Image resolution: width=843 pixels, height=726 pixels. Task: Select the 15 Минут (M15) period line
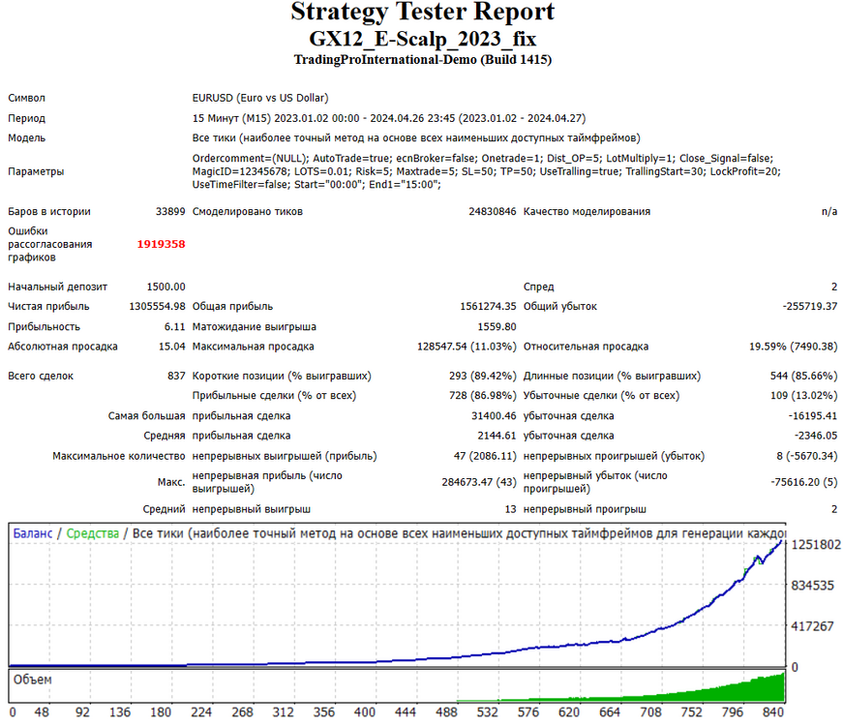pos(389,118)
